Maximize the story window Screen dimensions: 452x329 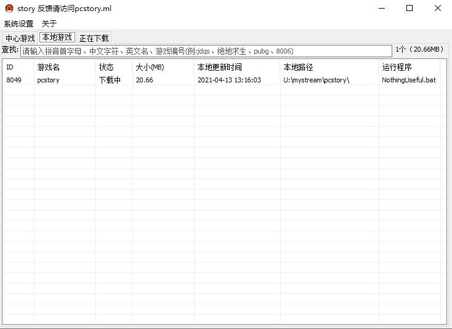pos(410,9)
